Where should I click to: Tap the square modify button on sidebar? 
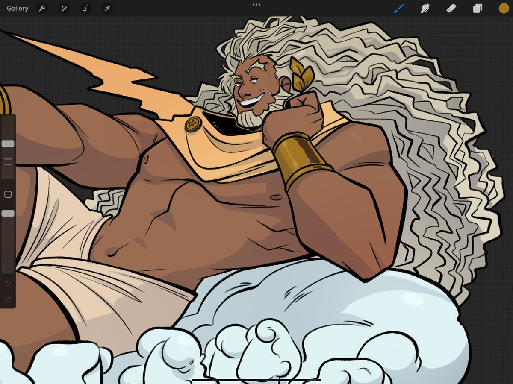8,194
